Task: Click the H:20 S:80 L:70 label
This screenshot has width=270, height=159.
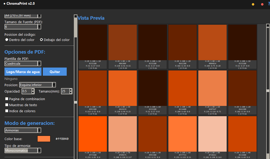Action: (123, 152)
